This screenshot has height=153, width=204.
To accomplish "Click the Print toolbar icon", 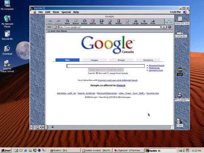I will (x=153, y=22).
